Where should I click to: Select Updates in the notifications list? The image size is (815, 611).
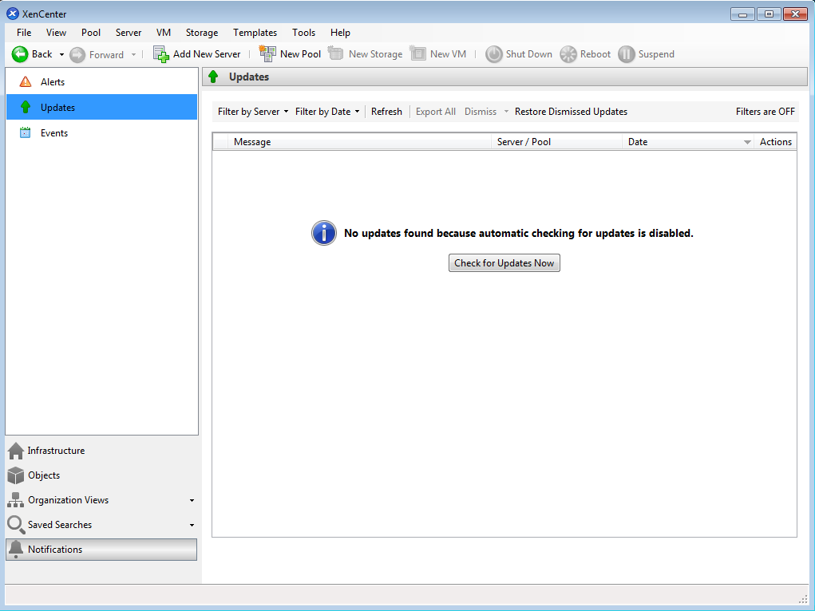(x=57, y=108)
